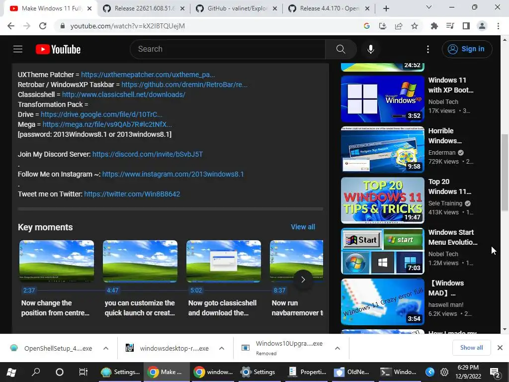Open the OldNe... taskbar window
This screenshot has width=509, height=382.
coord(353,372)
